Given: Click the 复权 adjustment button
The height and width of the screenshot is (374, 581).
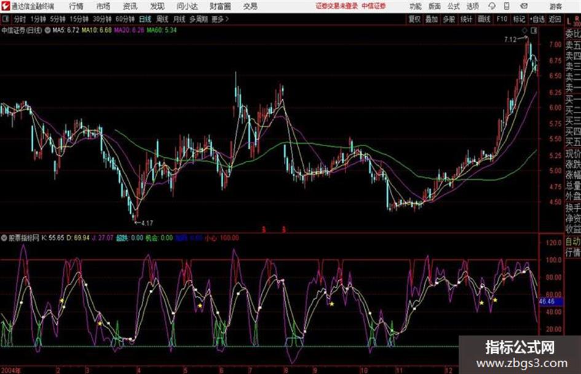Looking at the screenshot, I should pyautogui.click(x=414, y=19).
